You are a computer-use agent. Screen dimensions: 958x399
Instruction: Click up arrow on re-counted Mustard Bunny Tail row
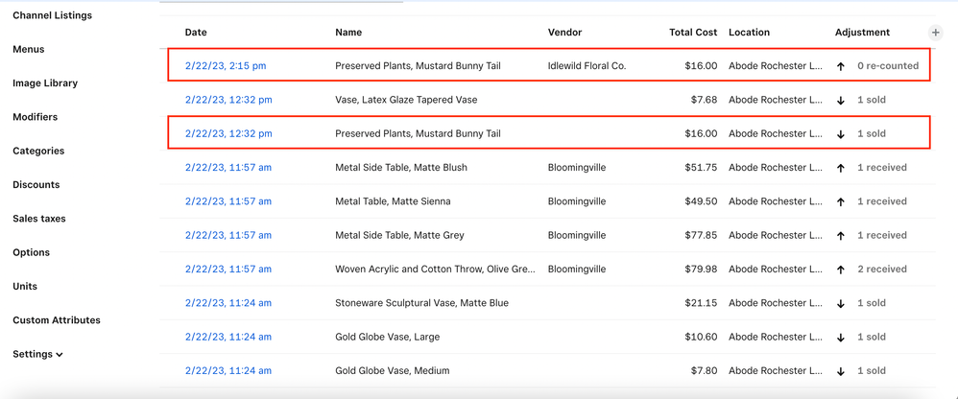tap(841, 66)
